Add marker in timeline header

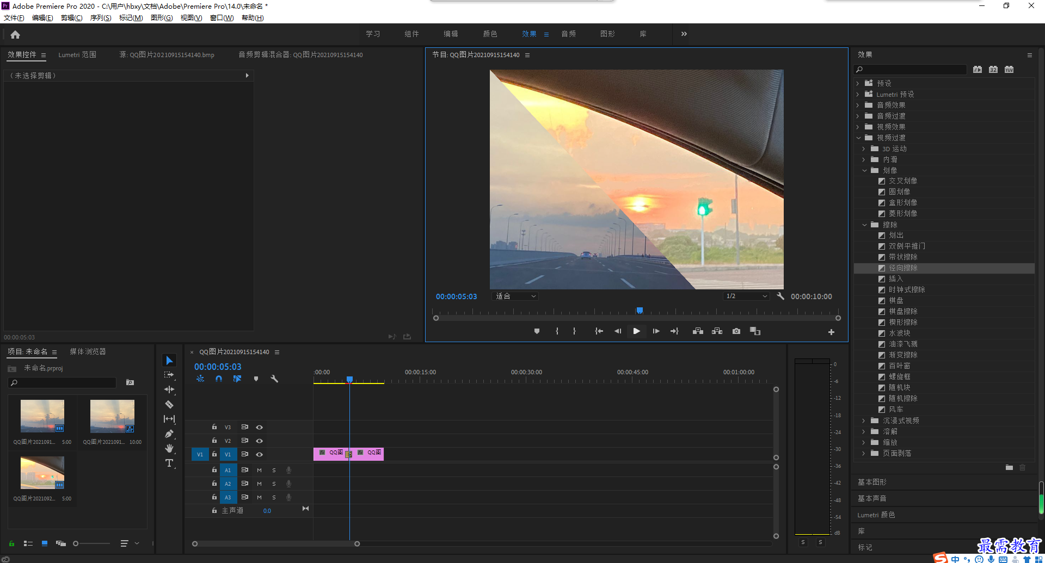pyautogui.click(x=256, y=379)
